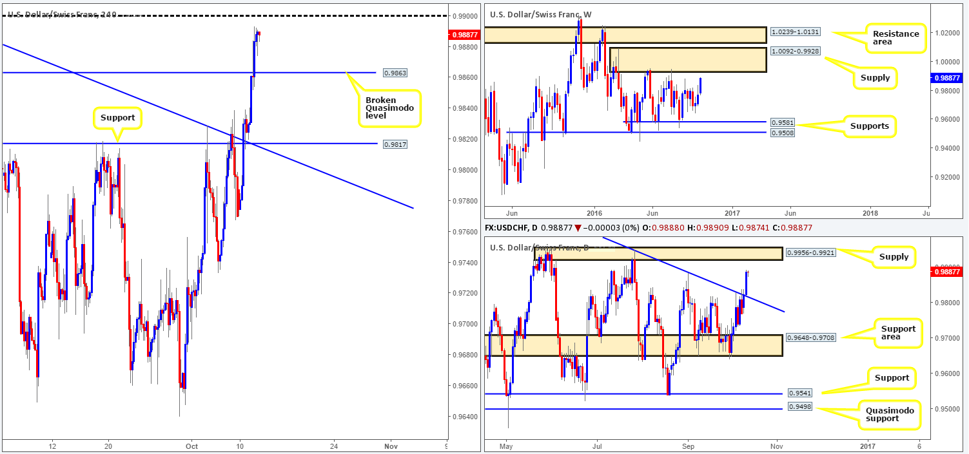The image size is (969, 454).
Task: Select the 1.0092-0.9928 supply rectangle on weekly chart
Action: tap(688, 59)
